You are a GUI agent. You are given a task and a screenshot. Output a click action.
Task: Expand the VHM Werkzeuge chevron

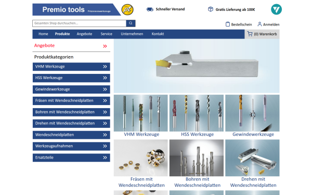click(105, 67)
